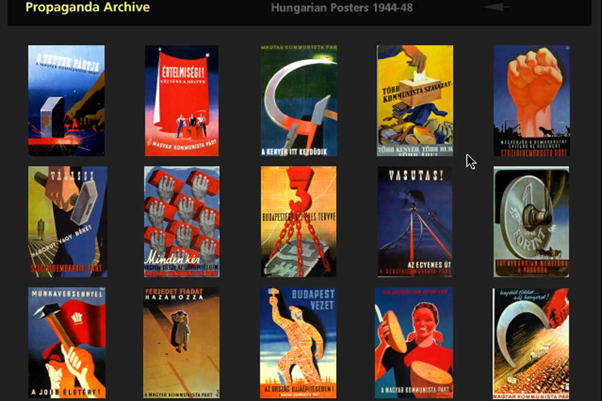Select the Hungarian Posters 1944-48 title
Screen dimensions: 602x401
(x=342, y=8)
